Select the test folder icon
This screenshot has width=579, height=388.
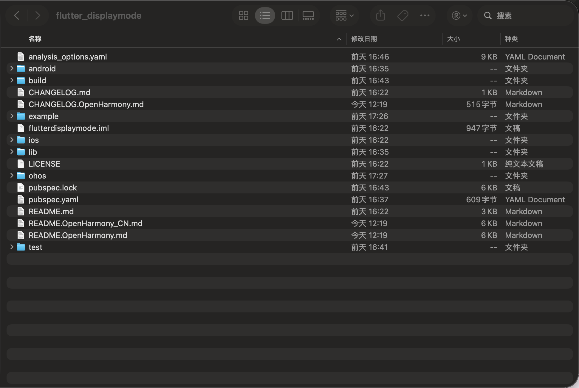coord(21,247)
